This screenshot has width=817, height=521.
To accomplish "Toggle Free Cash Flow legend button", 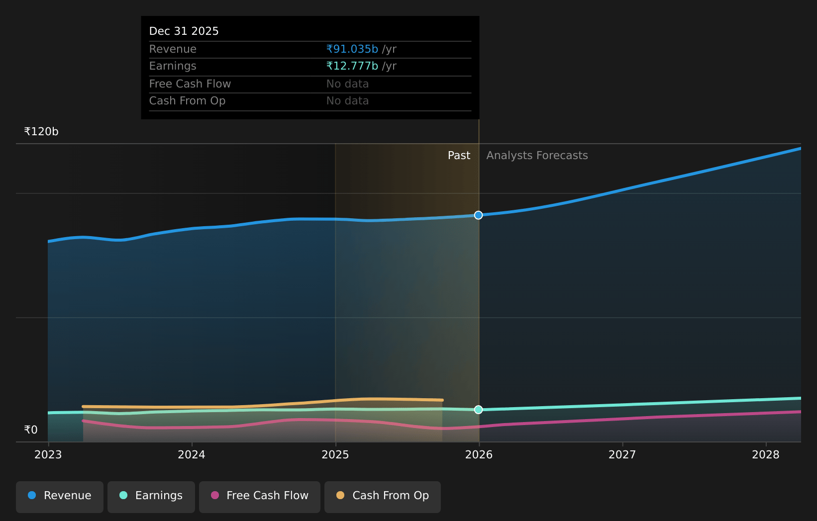I will click(260, 496).
